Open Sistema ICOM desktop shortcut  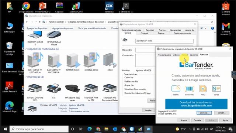(76, 7)
